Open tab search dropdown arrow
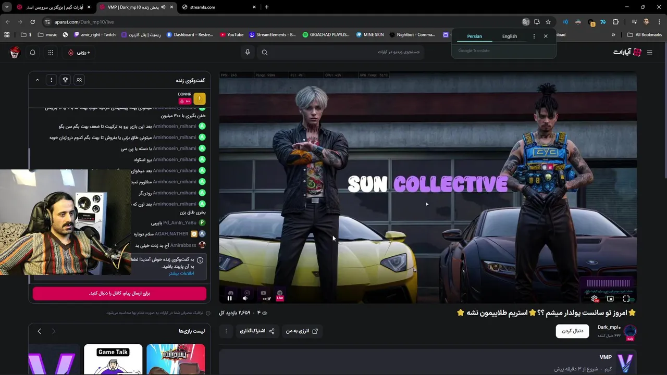Viewport: 667px width, 375px height. 7,7
